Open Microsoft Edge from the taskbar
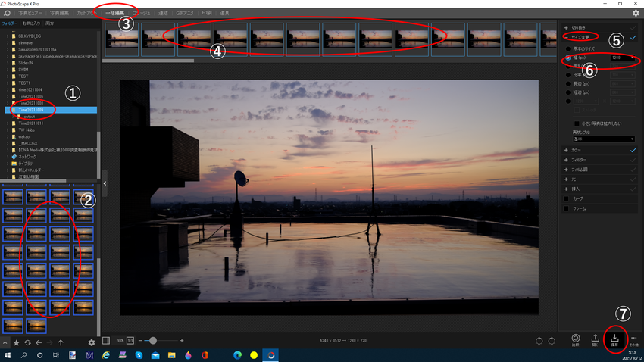The width and height of the screenshot is (644, 362). coord(237,355)
